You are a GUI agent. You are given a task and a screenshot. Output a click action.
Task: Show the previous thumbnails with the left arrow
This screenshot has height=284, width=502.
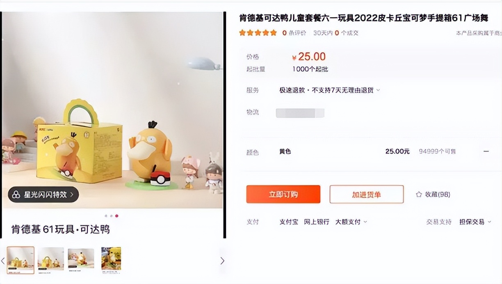click(3, 261)
